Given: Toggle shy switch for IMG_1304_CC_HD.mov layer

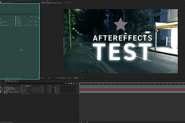Looking at the screenshot, I should pyautogui.click(x=22, y=92).
